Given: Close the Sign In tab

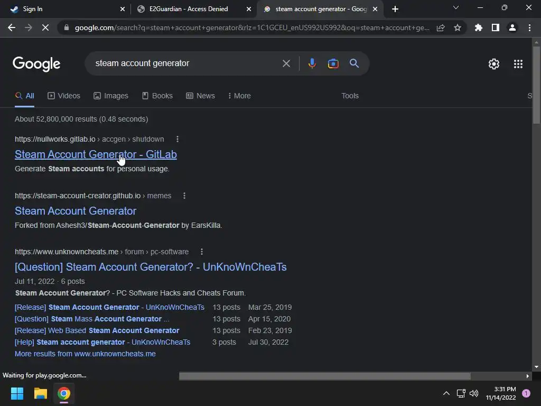Looking at the screenshot, I should tap(123, 10).
